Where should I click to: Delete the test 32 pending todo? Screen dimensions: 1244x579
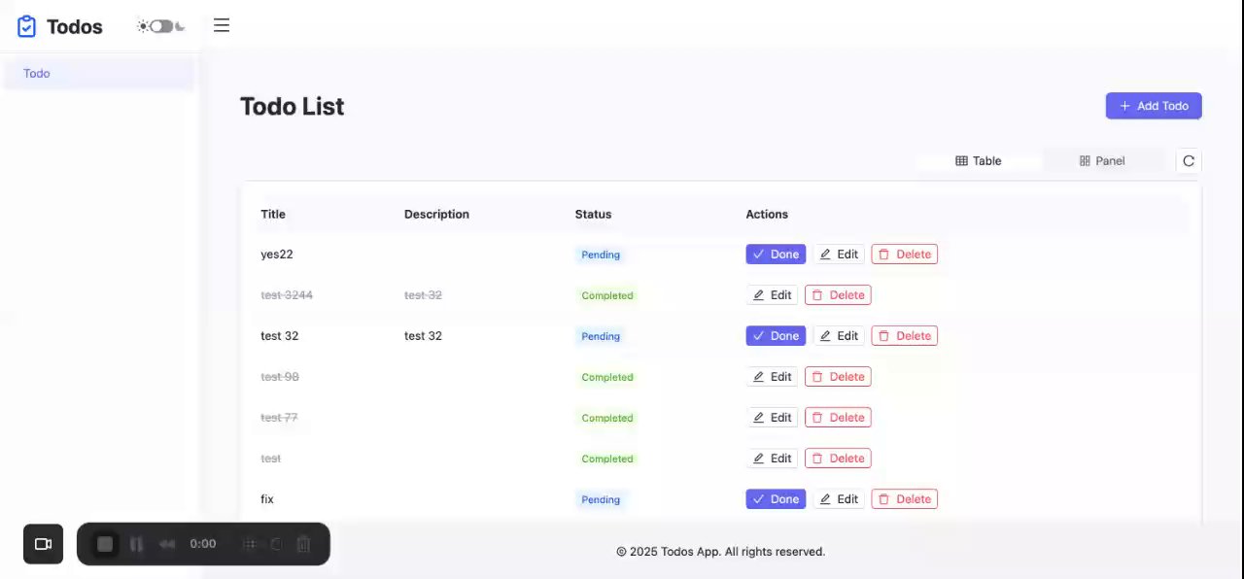[905, 336]
